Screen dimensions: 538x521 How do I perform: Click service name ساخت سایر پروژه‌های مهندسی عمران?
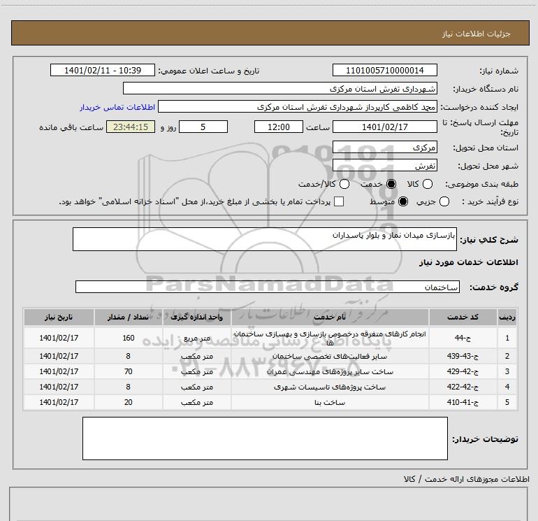coord(330,371)
